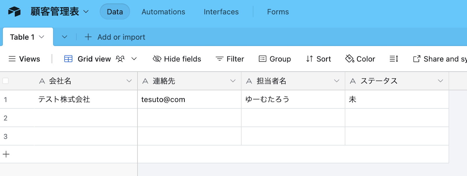Click the collaborators people icon beside Grid view

pos(120,59)
